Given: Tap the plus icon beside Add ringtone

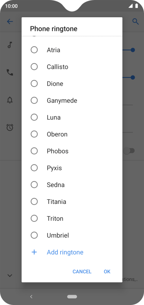Looking at the screenshot, I should (x=34, y=252).
